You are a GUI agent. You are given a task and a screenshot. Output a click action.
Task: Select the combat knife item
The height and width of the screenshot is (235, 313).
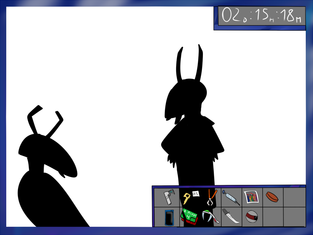click(231, 216)
